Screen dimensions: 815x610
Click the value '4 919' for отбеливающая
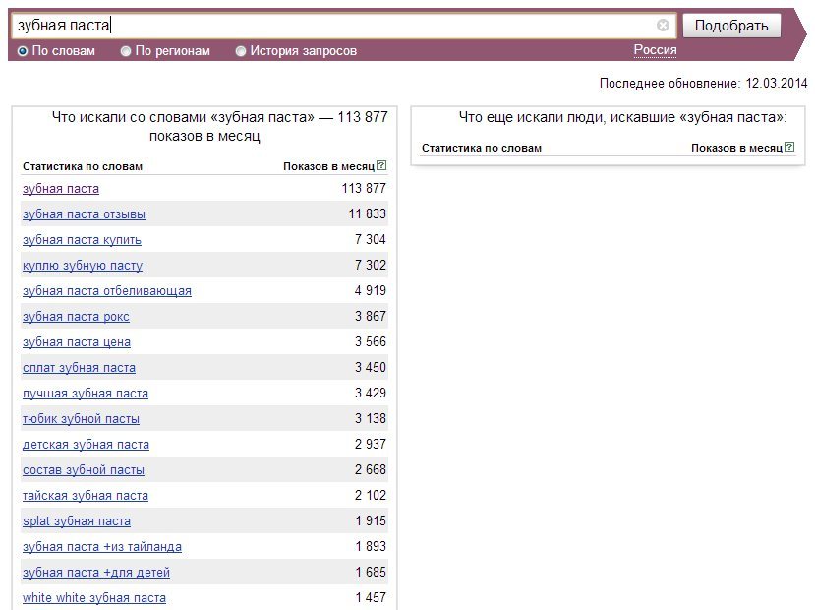(x=371, y=290)
